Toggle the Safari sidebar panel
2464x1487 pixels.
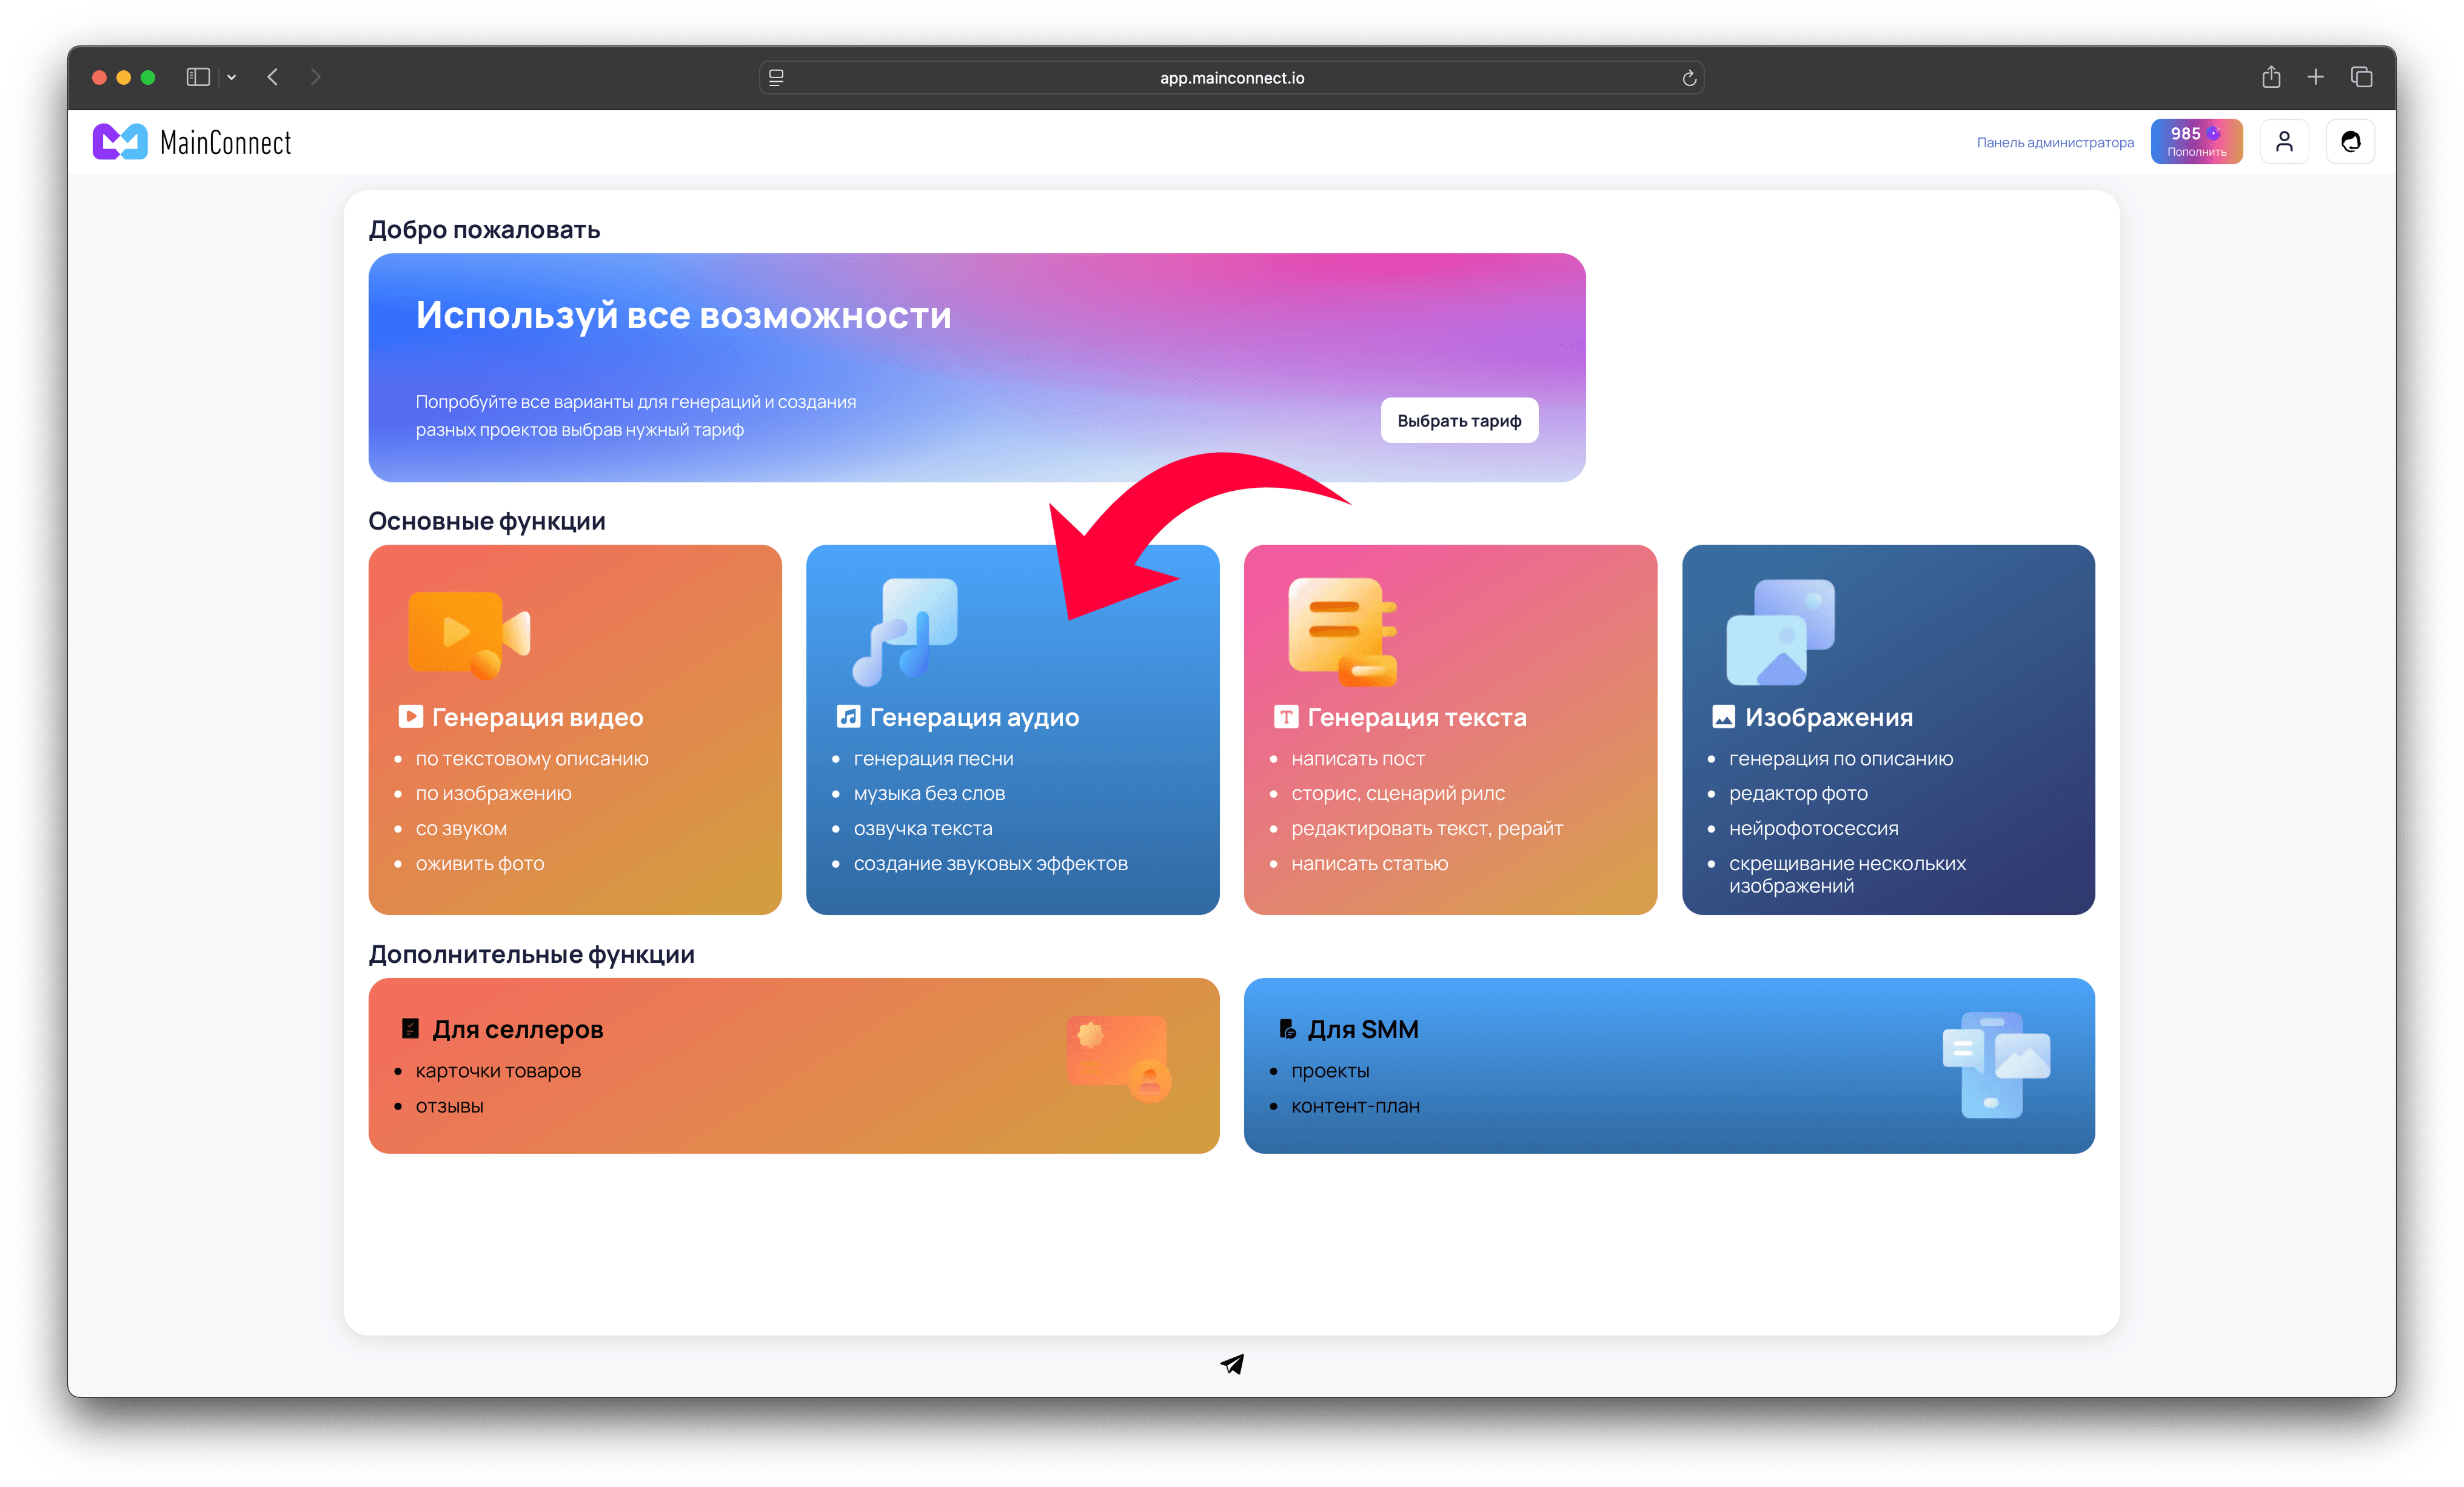point(197,77)
